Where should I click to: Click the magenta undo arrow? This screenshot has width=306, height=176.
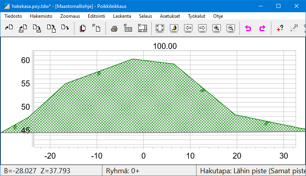(x=248, y=28)
